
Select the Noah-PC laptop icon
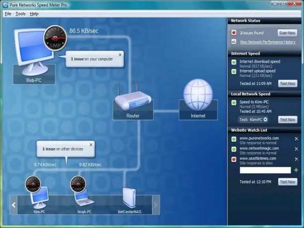pyautogui.click(x=84, y=198)
